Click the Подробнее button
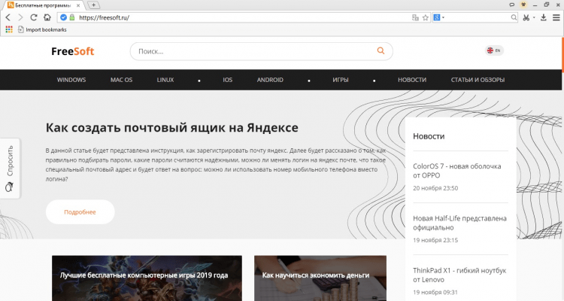Viewport: 564px width, 301px height. pyautogui.click(x=80, y=212)
